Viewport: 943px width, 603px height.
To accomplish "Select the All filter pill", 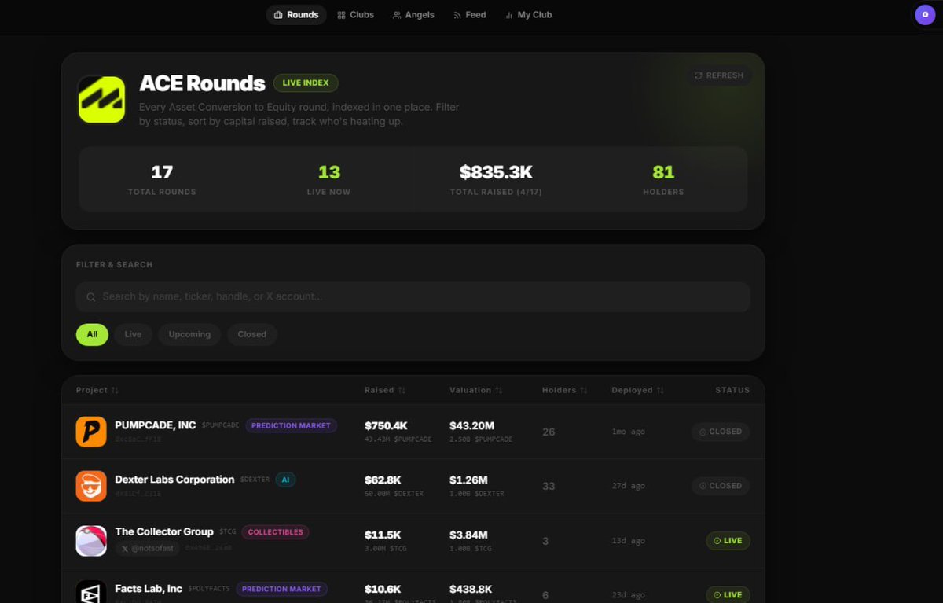I will pos(92,334).
